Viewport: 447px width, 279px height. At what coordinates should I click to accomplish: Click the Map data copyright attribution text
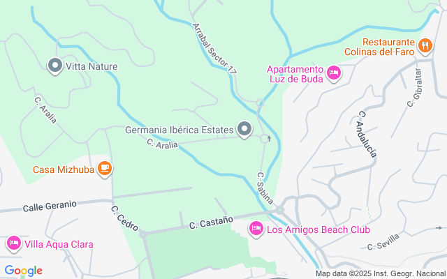(x=381, y=273)
